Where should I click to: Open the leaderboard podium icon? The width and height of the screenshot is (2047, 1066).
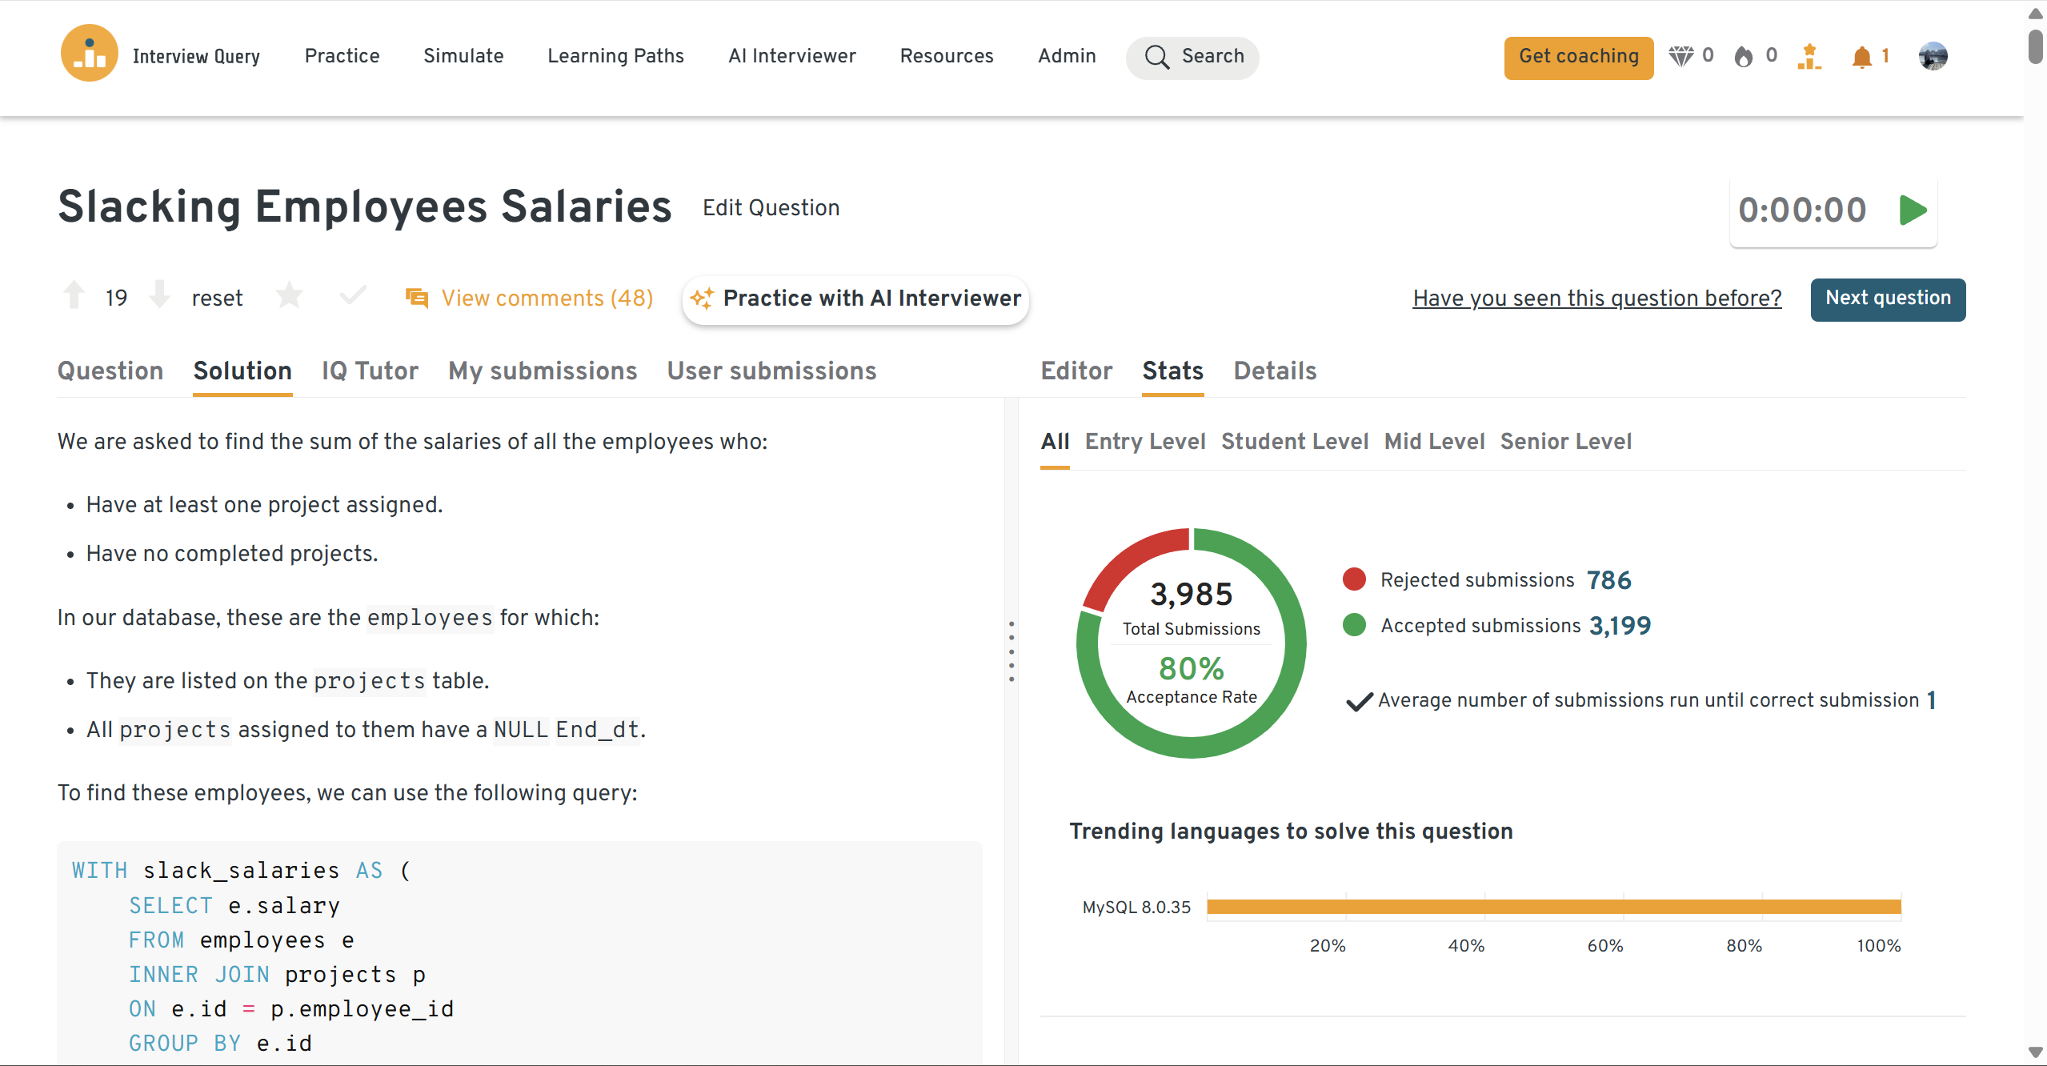[1809, 57]
